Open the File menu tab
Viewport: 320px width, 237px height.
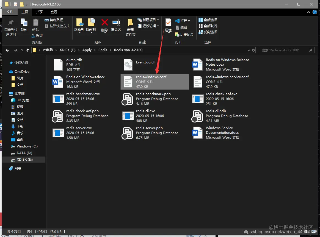click(x=10, y=12)
